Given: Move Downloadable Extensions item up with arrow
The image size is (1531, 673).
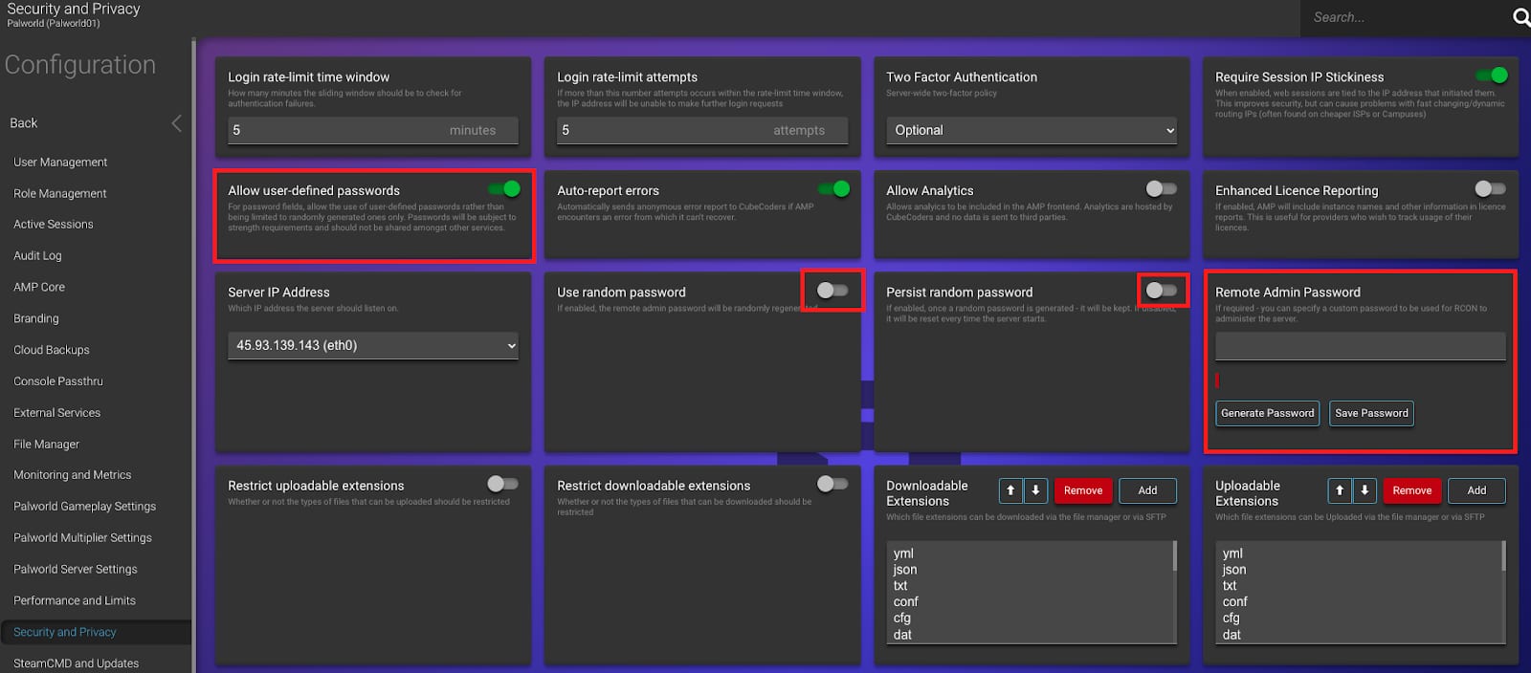Looking at the screenshot, I should pos(1010,490).
